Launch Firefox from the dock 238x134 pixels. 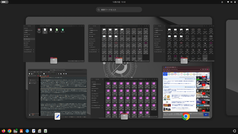(3, 131)
